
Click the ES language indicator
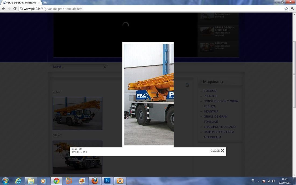[253, 180]
